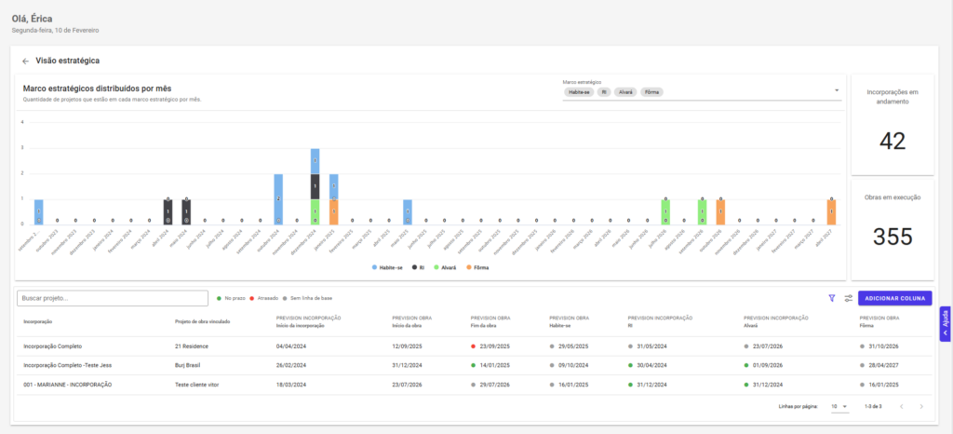Viewport: 953px width, 434px height.
Task: Go back using the arrow beside Visão estratégica
Action: tap(24, 61)
